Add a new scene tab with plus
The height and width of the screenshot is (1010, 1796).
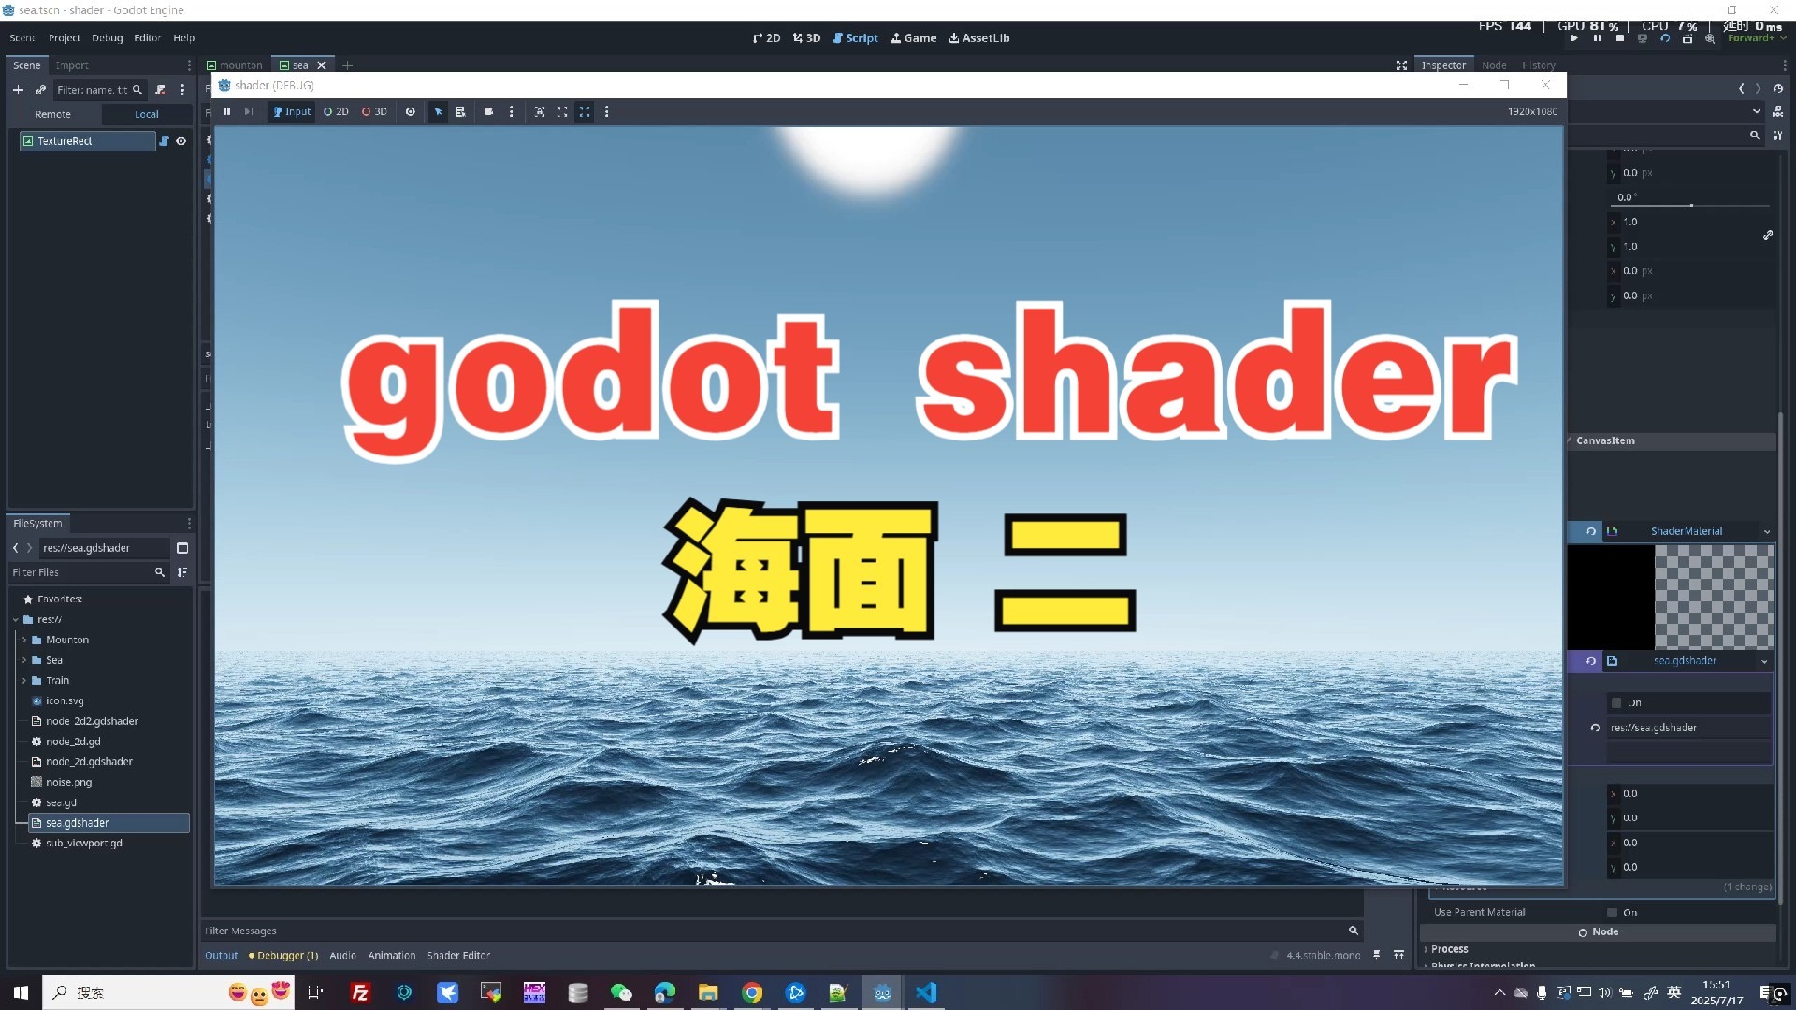tap(348, 65)
